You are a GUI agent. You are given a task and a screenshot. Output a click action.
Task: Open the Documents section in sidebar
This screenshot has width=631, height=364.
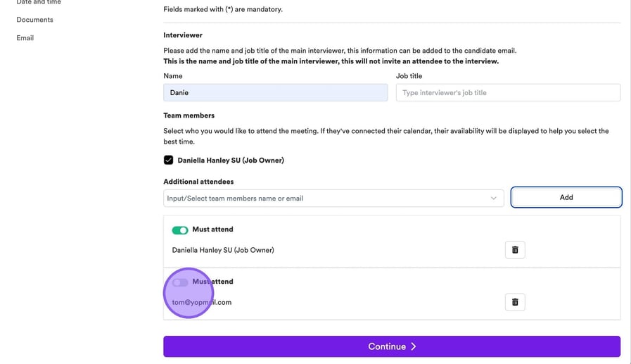tap(34, 20)
